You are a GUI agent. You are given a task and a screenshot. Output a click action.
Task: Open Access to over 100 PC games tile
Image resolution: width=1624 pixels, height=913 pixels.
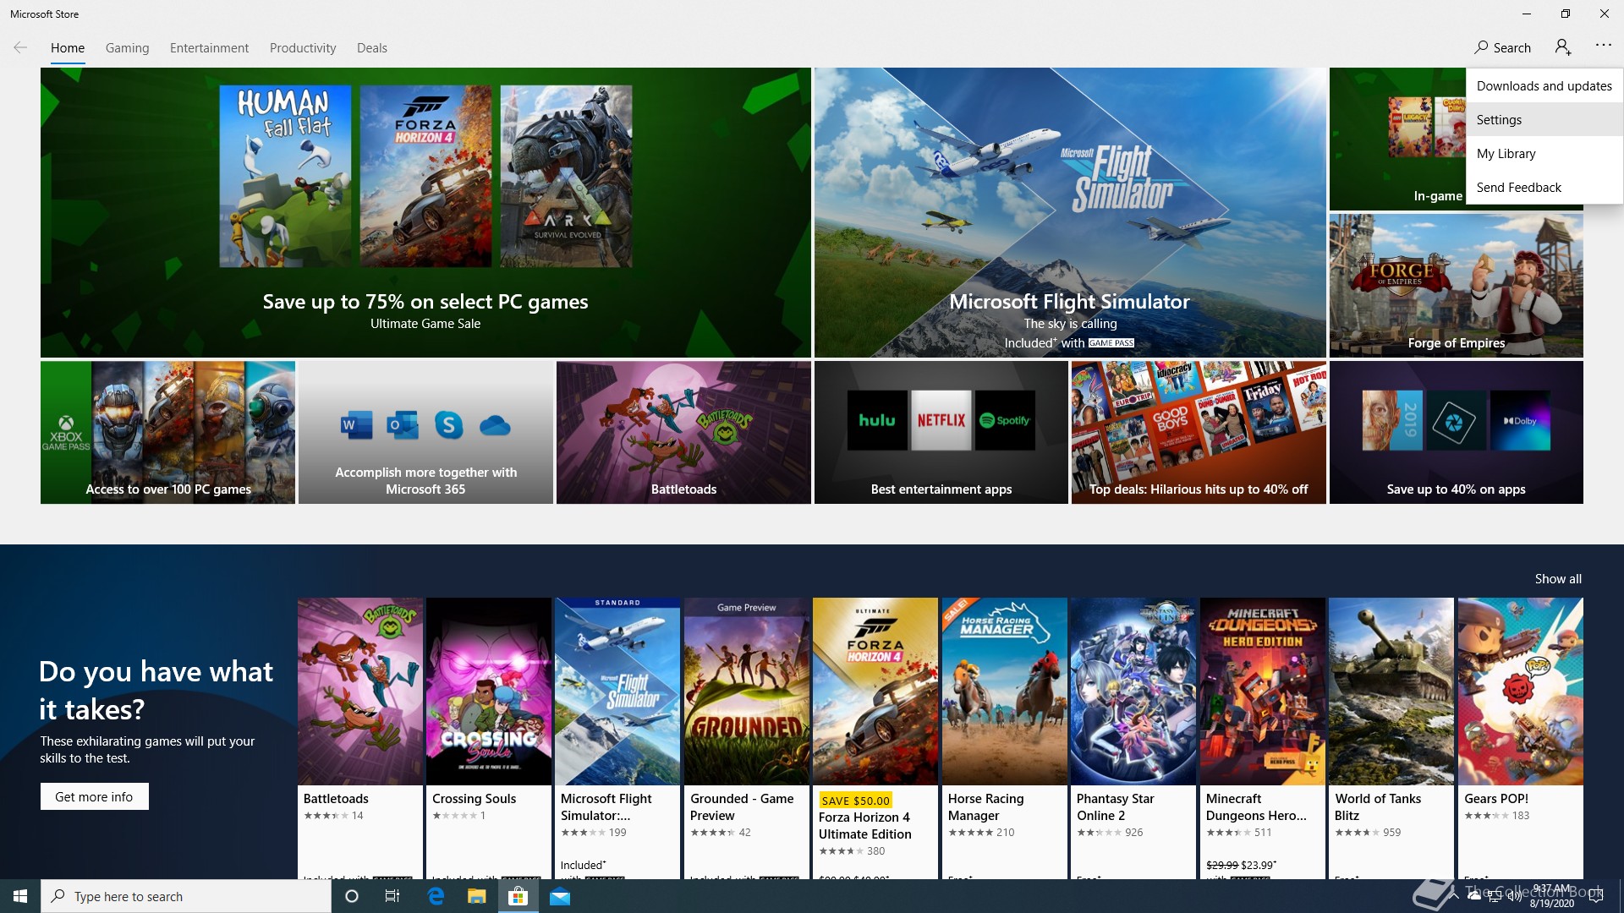[x=167, y=433]
